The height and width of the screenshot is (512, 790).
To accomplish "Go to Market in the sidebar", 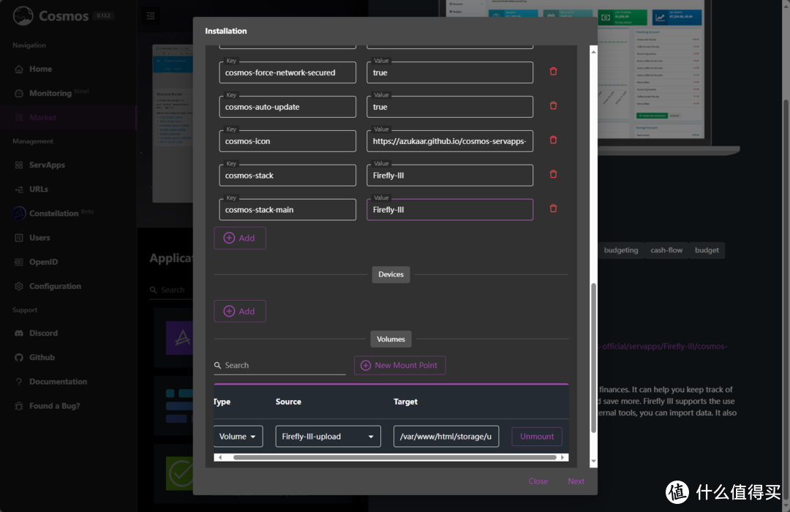I will (42, 118).
